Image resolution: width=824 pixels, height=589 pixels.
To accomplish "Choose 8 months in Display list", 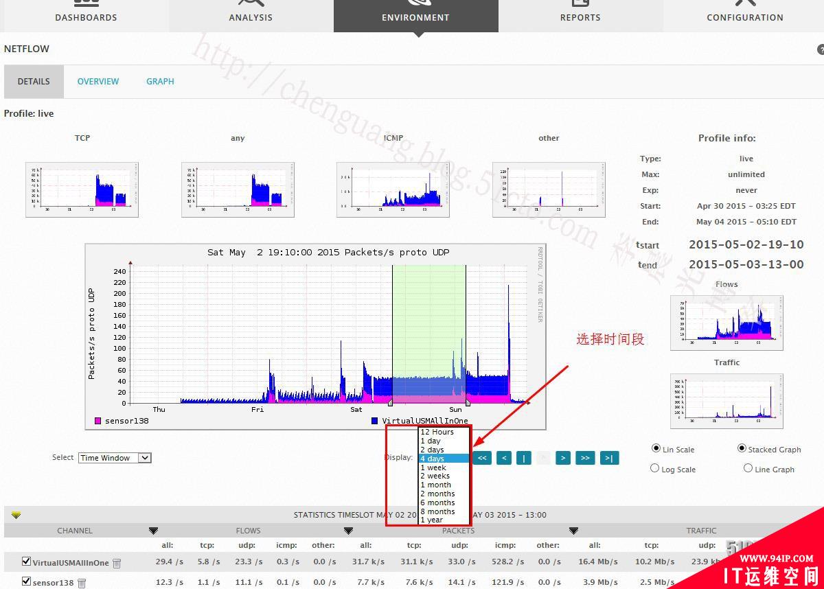I will 444,511.
